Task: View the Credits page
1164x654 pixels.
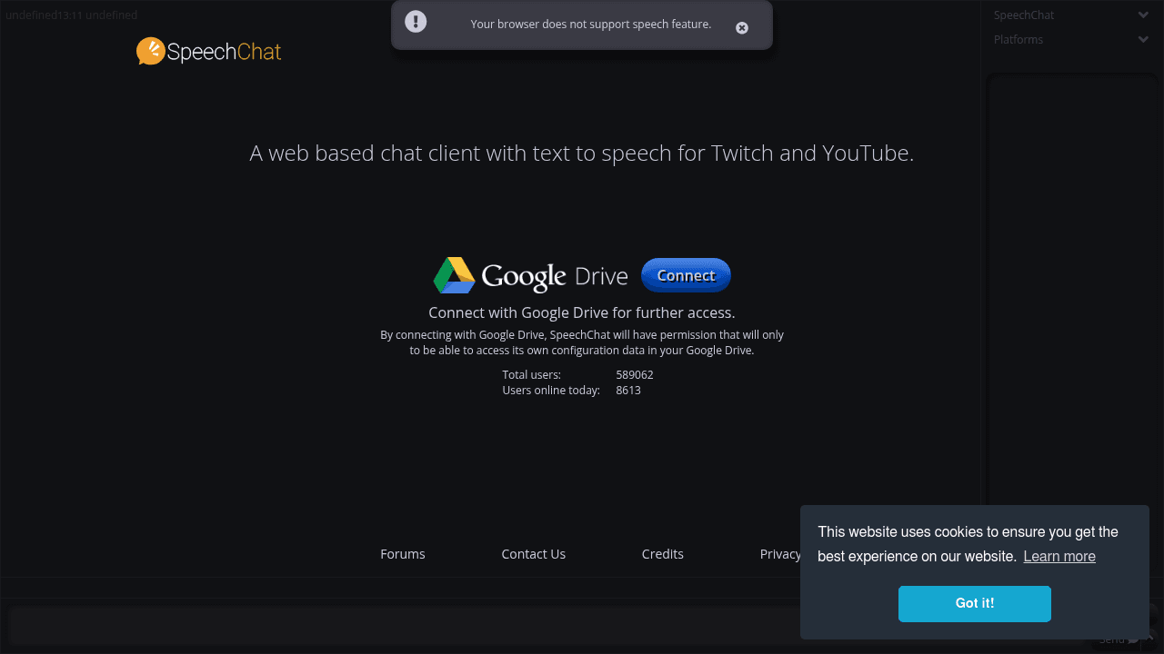Action: [662, 553]
